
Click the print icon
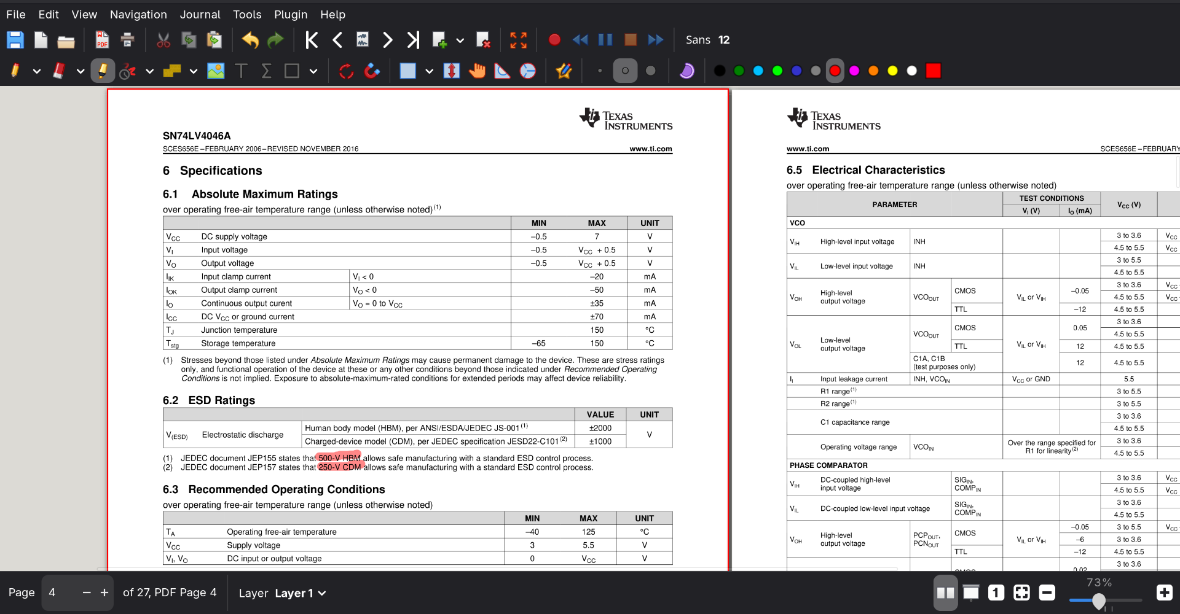[x=127, y=40]
